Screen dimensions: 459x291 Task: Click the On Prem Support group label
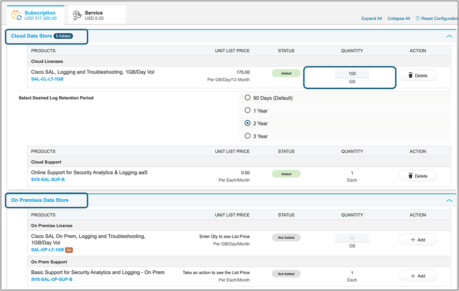pyautogui.click(x=49, y=262)
